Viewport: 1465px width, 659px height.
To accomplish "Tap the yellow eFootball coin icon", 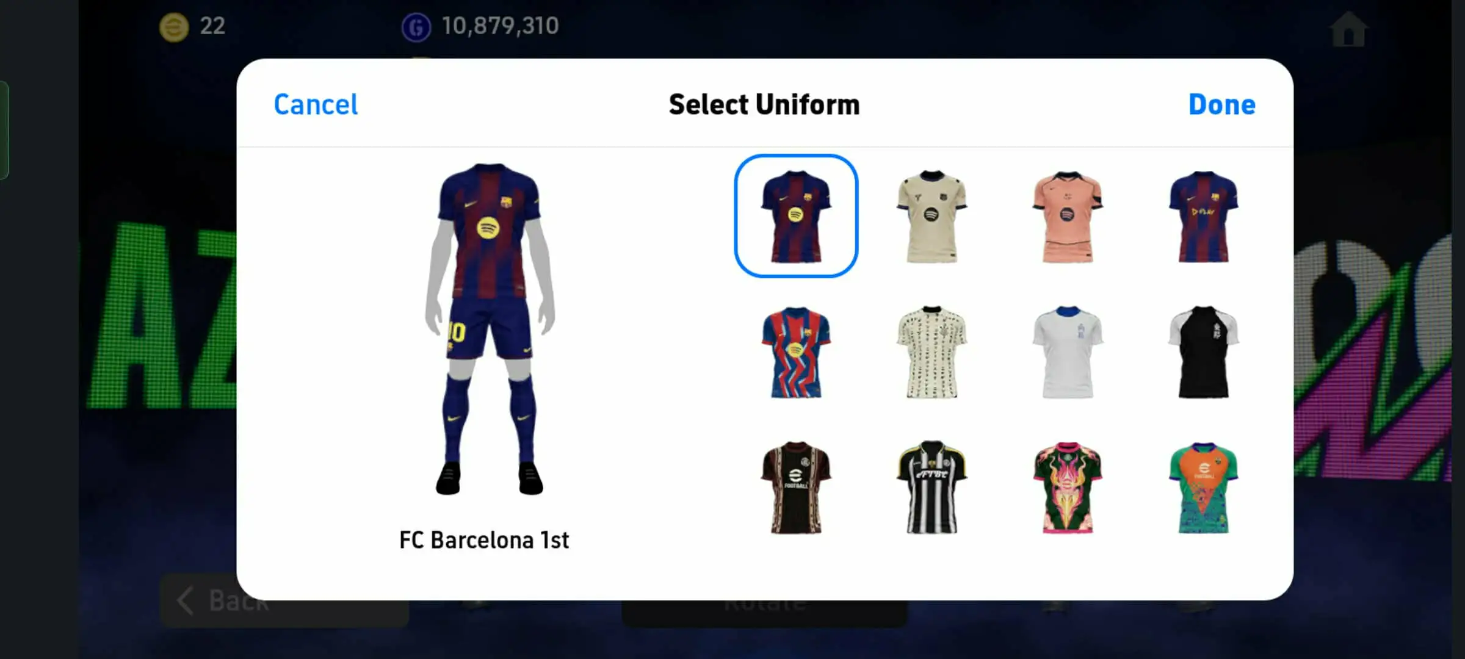I will pyautogui.click(x=174, y=27).
